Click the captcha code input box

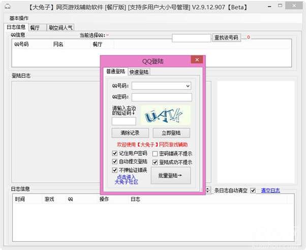[x=124, y=121]
